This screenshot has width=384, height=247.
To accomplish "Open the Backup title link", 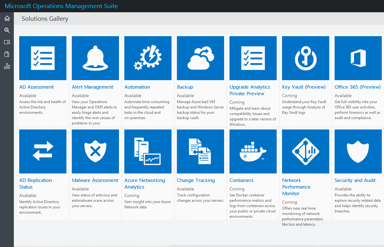I will tap(185, 87).
